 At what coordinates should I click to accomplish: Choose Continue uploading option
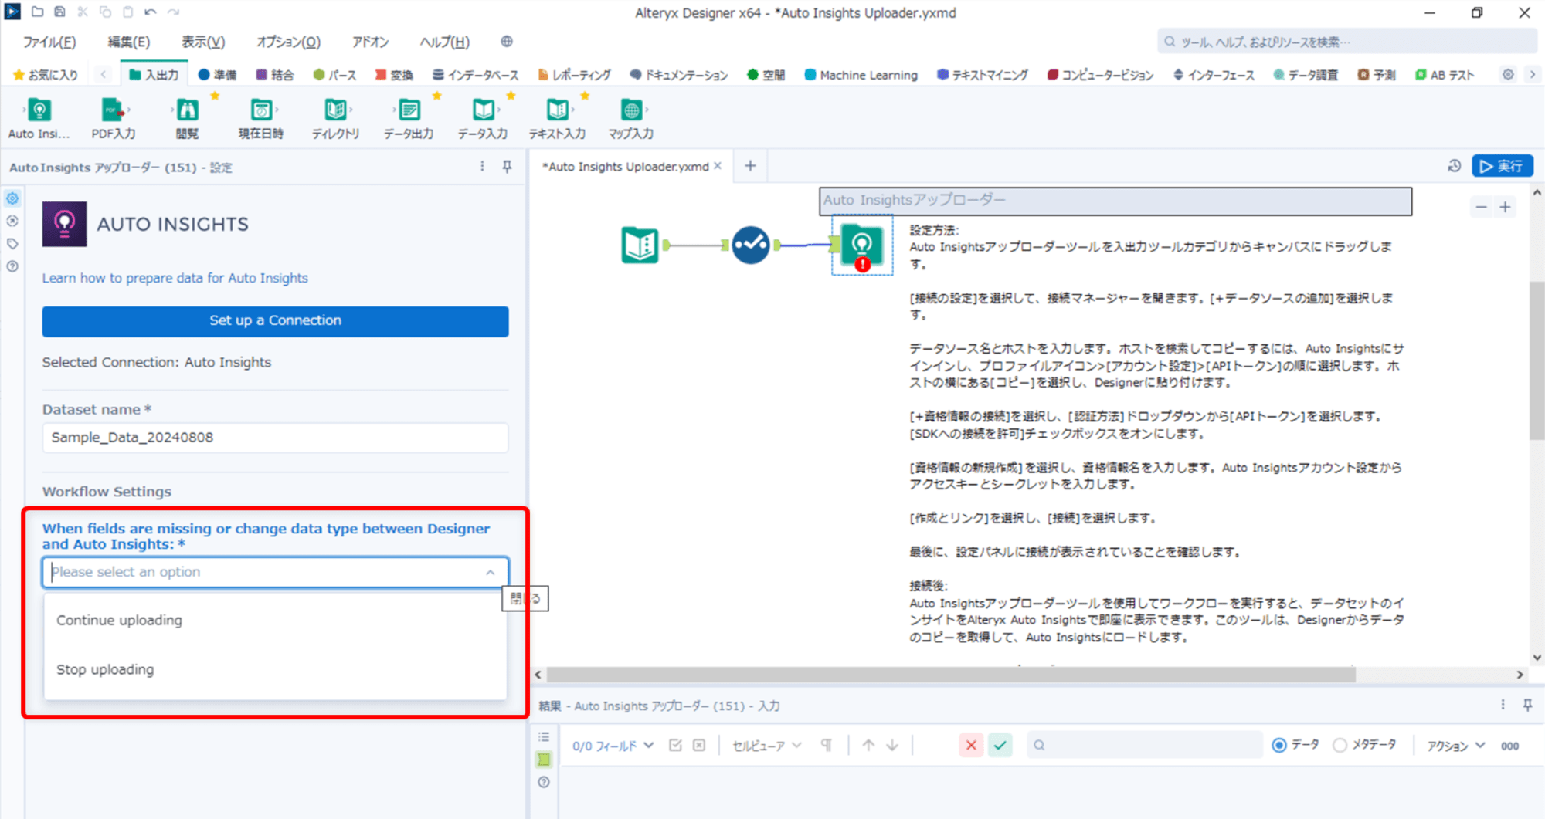pyautogui.click(x=275, y=620)
